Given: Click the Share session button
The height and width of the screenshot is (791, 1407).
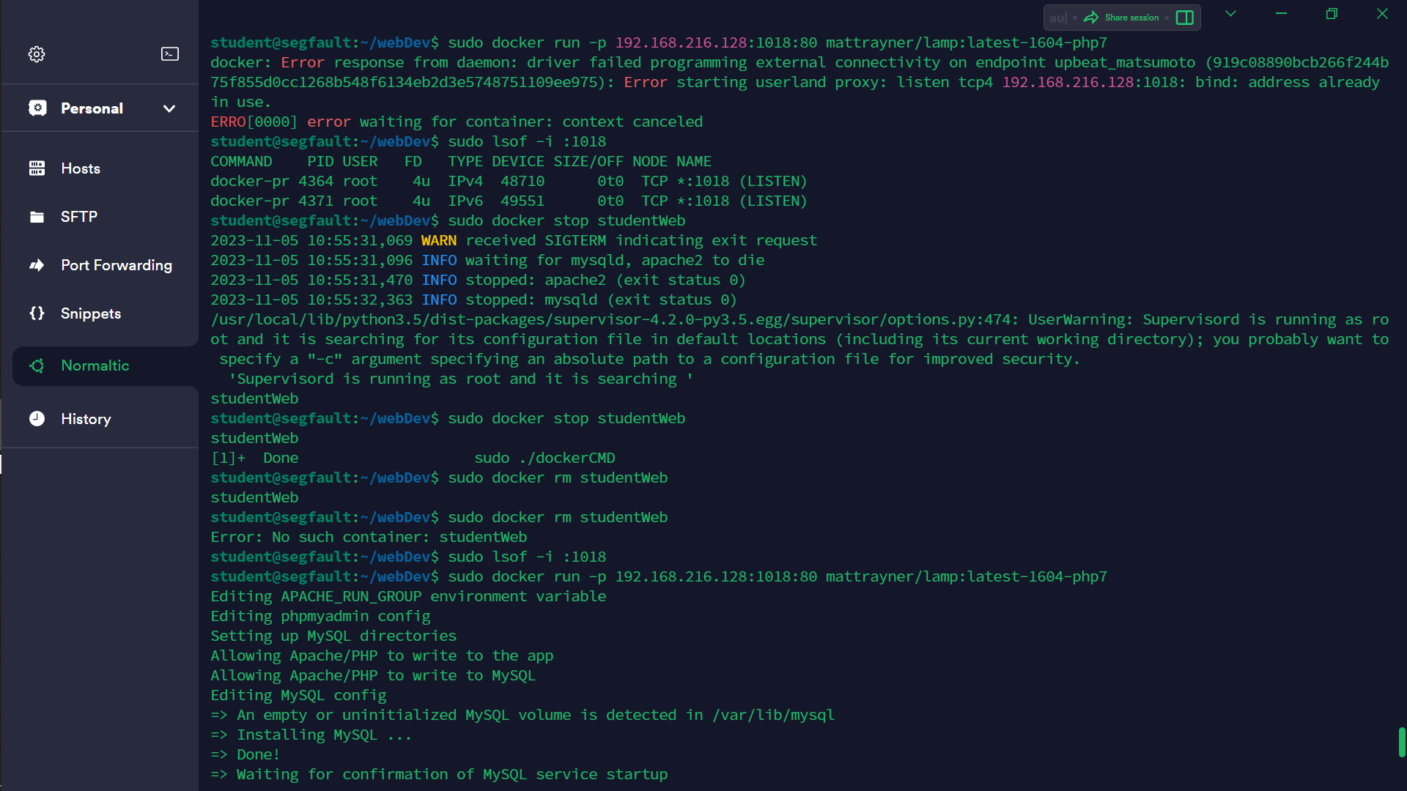Looking at the screenshot, I should coord(1122,18).
